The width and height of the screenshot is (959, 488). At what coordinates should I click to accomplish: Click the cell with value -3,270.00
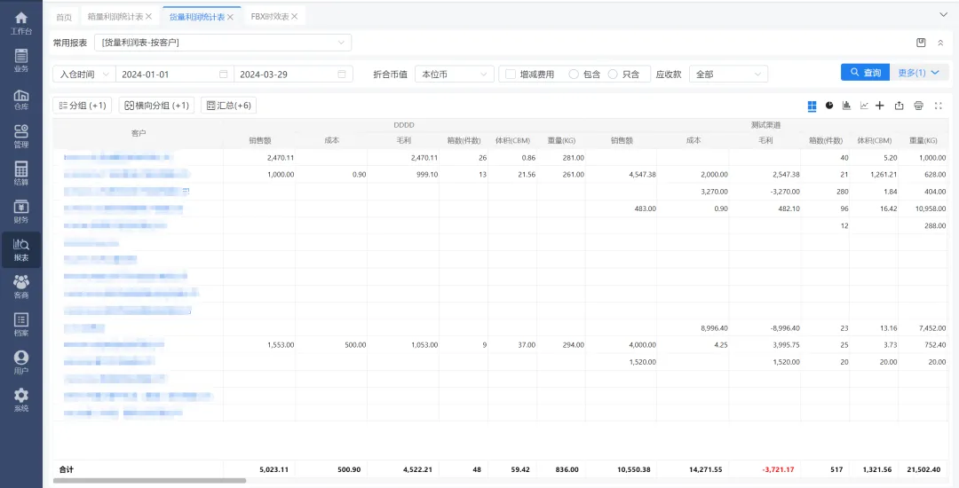(783, 191)
